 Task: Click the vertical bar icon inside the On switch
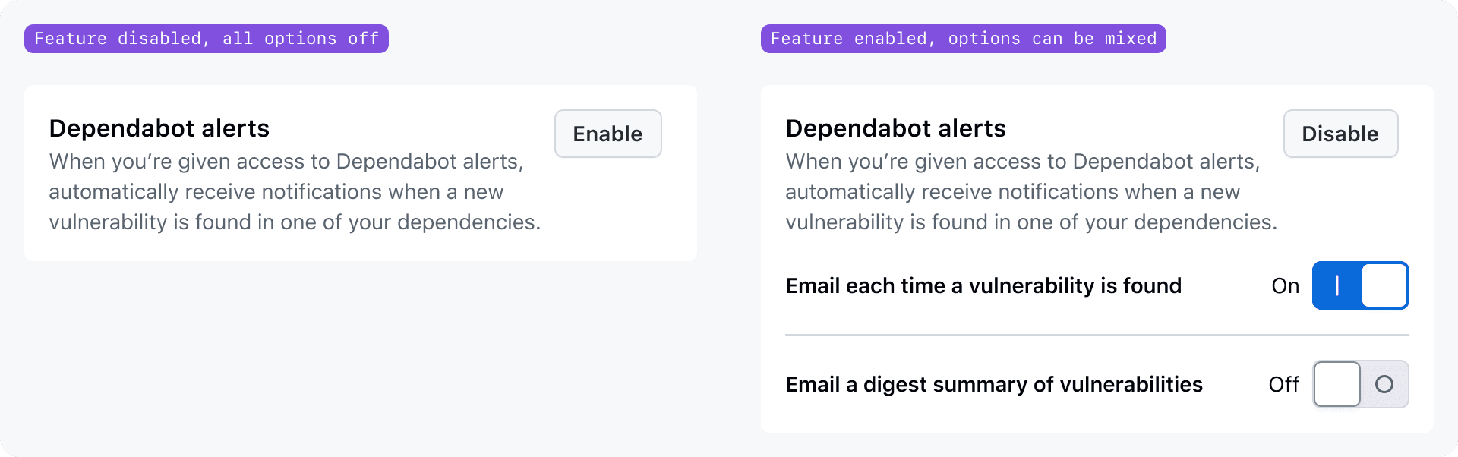tap(1336, 285)
